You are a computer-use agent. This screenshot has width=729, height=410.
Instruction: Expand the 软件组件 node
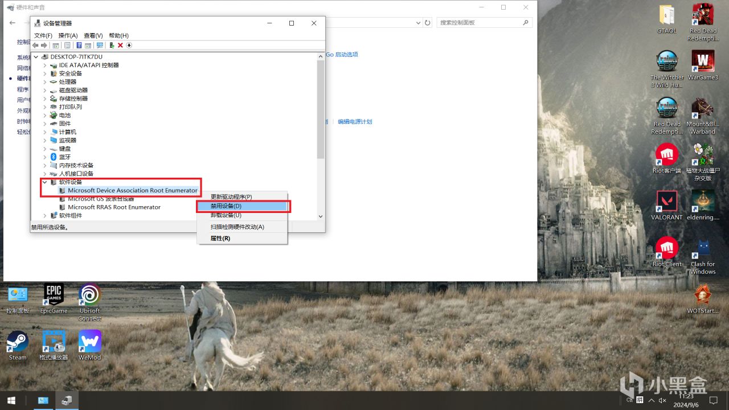click(45, 215)
